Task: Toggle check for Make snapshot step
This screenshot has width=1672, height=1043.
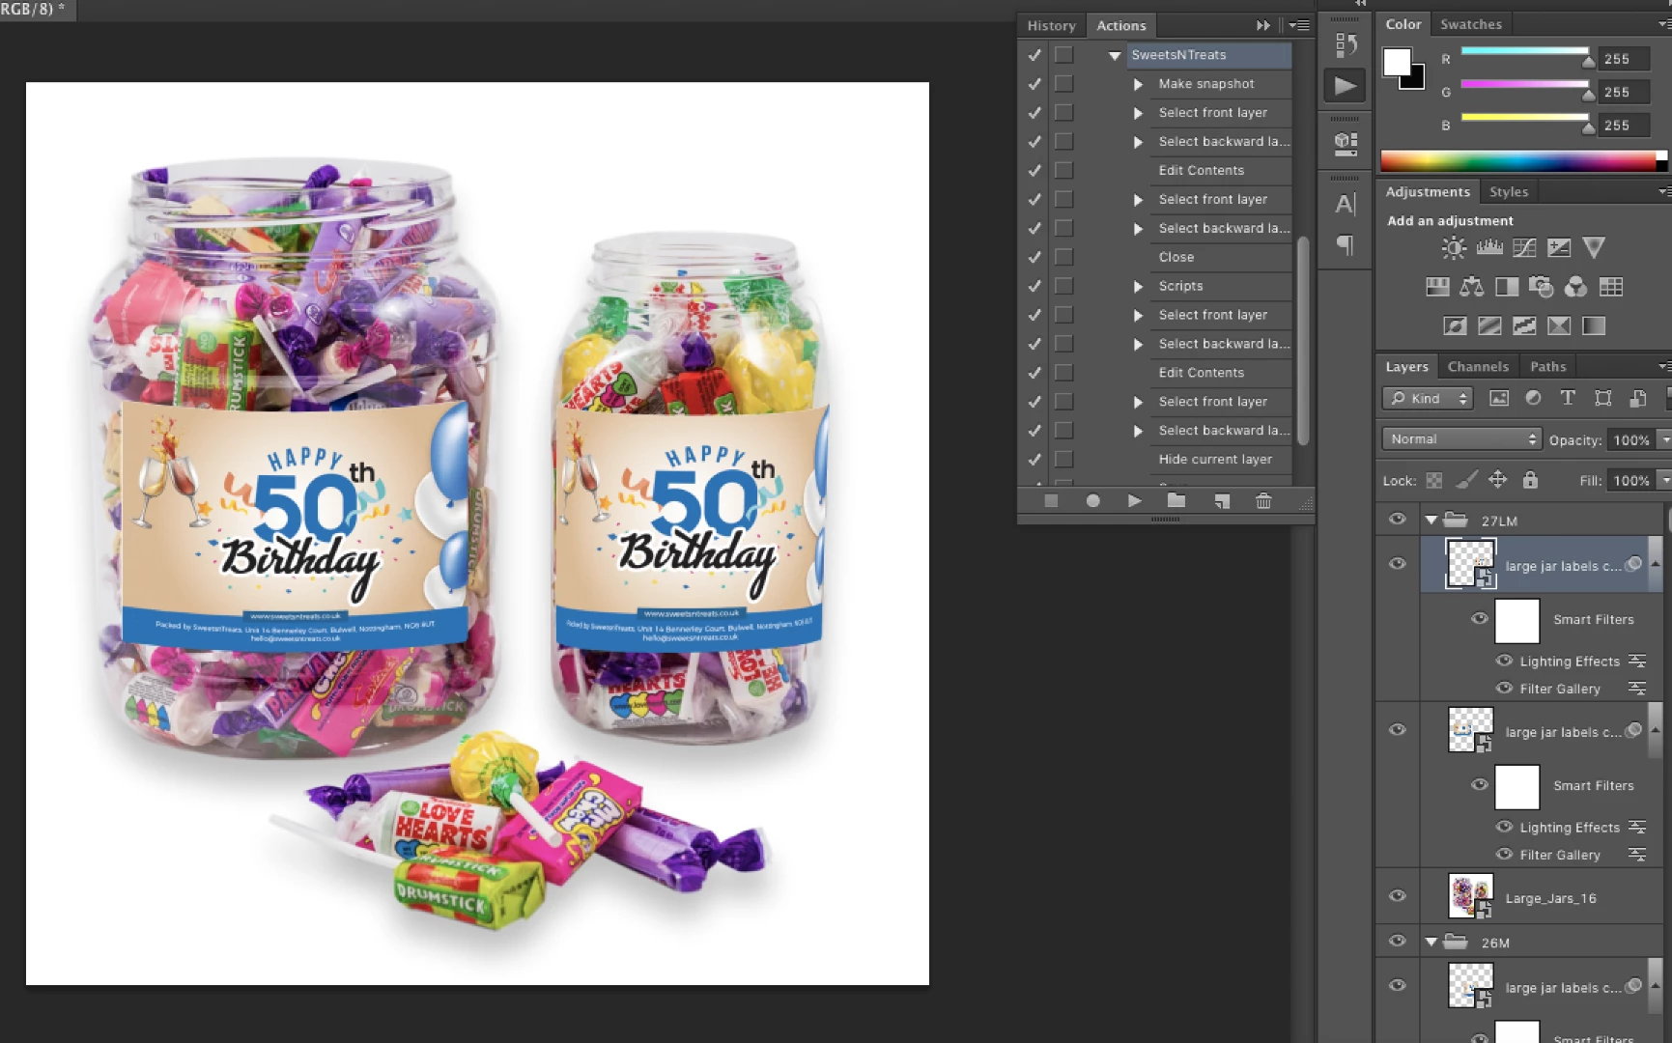Action: point(1034,84)
